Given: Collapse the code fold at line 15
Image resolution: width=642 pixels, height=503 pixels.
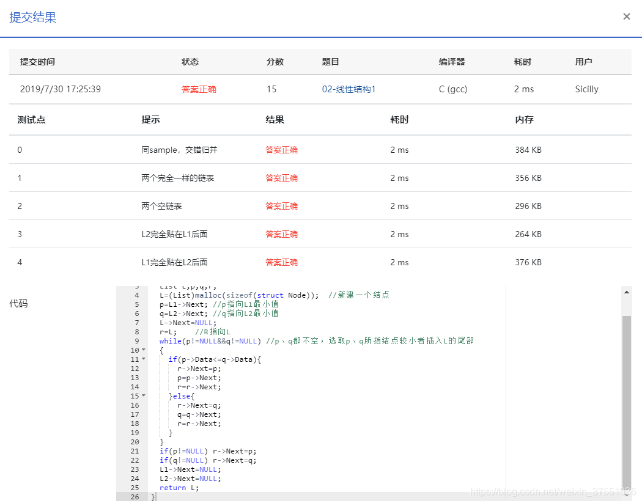Looking at the screenshot, I should [143, 396].
